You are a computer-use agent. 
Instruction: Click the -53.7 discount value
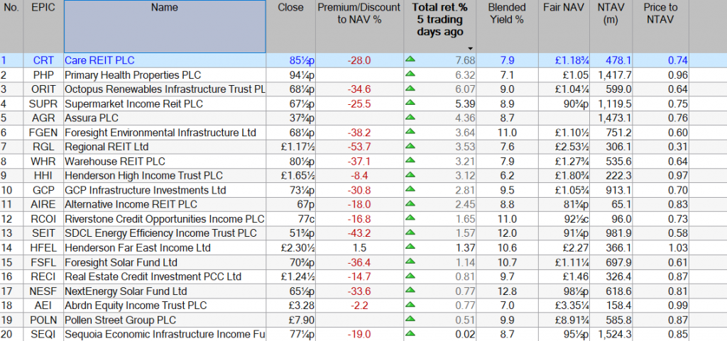point(359,147)
